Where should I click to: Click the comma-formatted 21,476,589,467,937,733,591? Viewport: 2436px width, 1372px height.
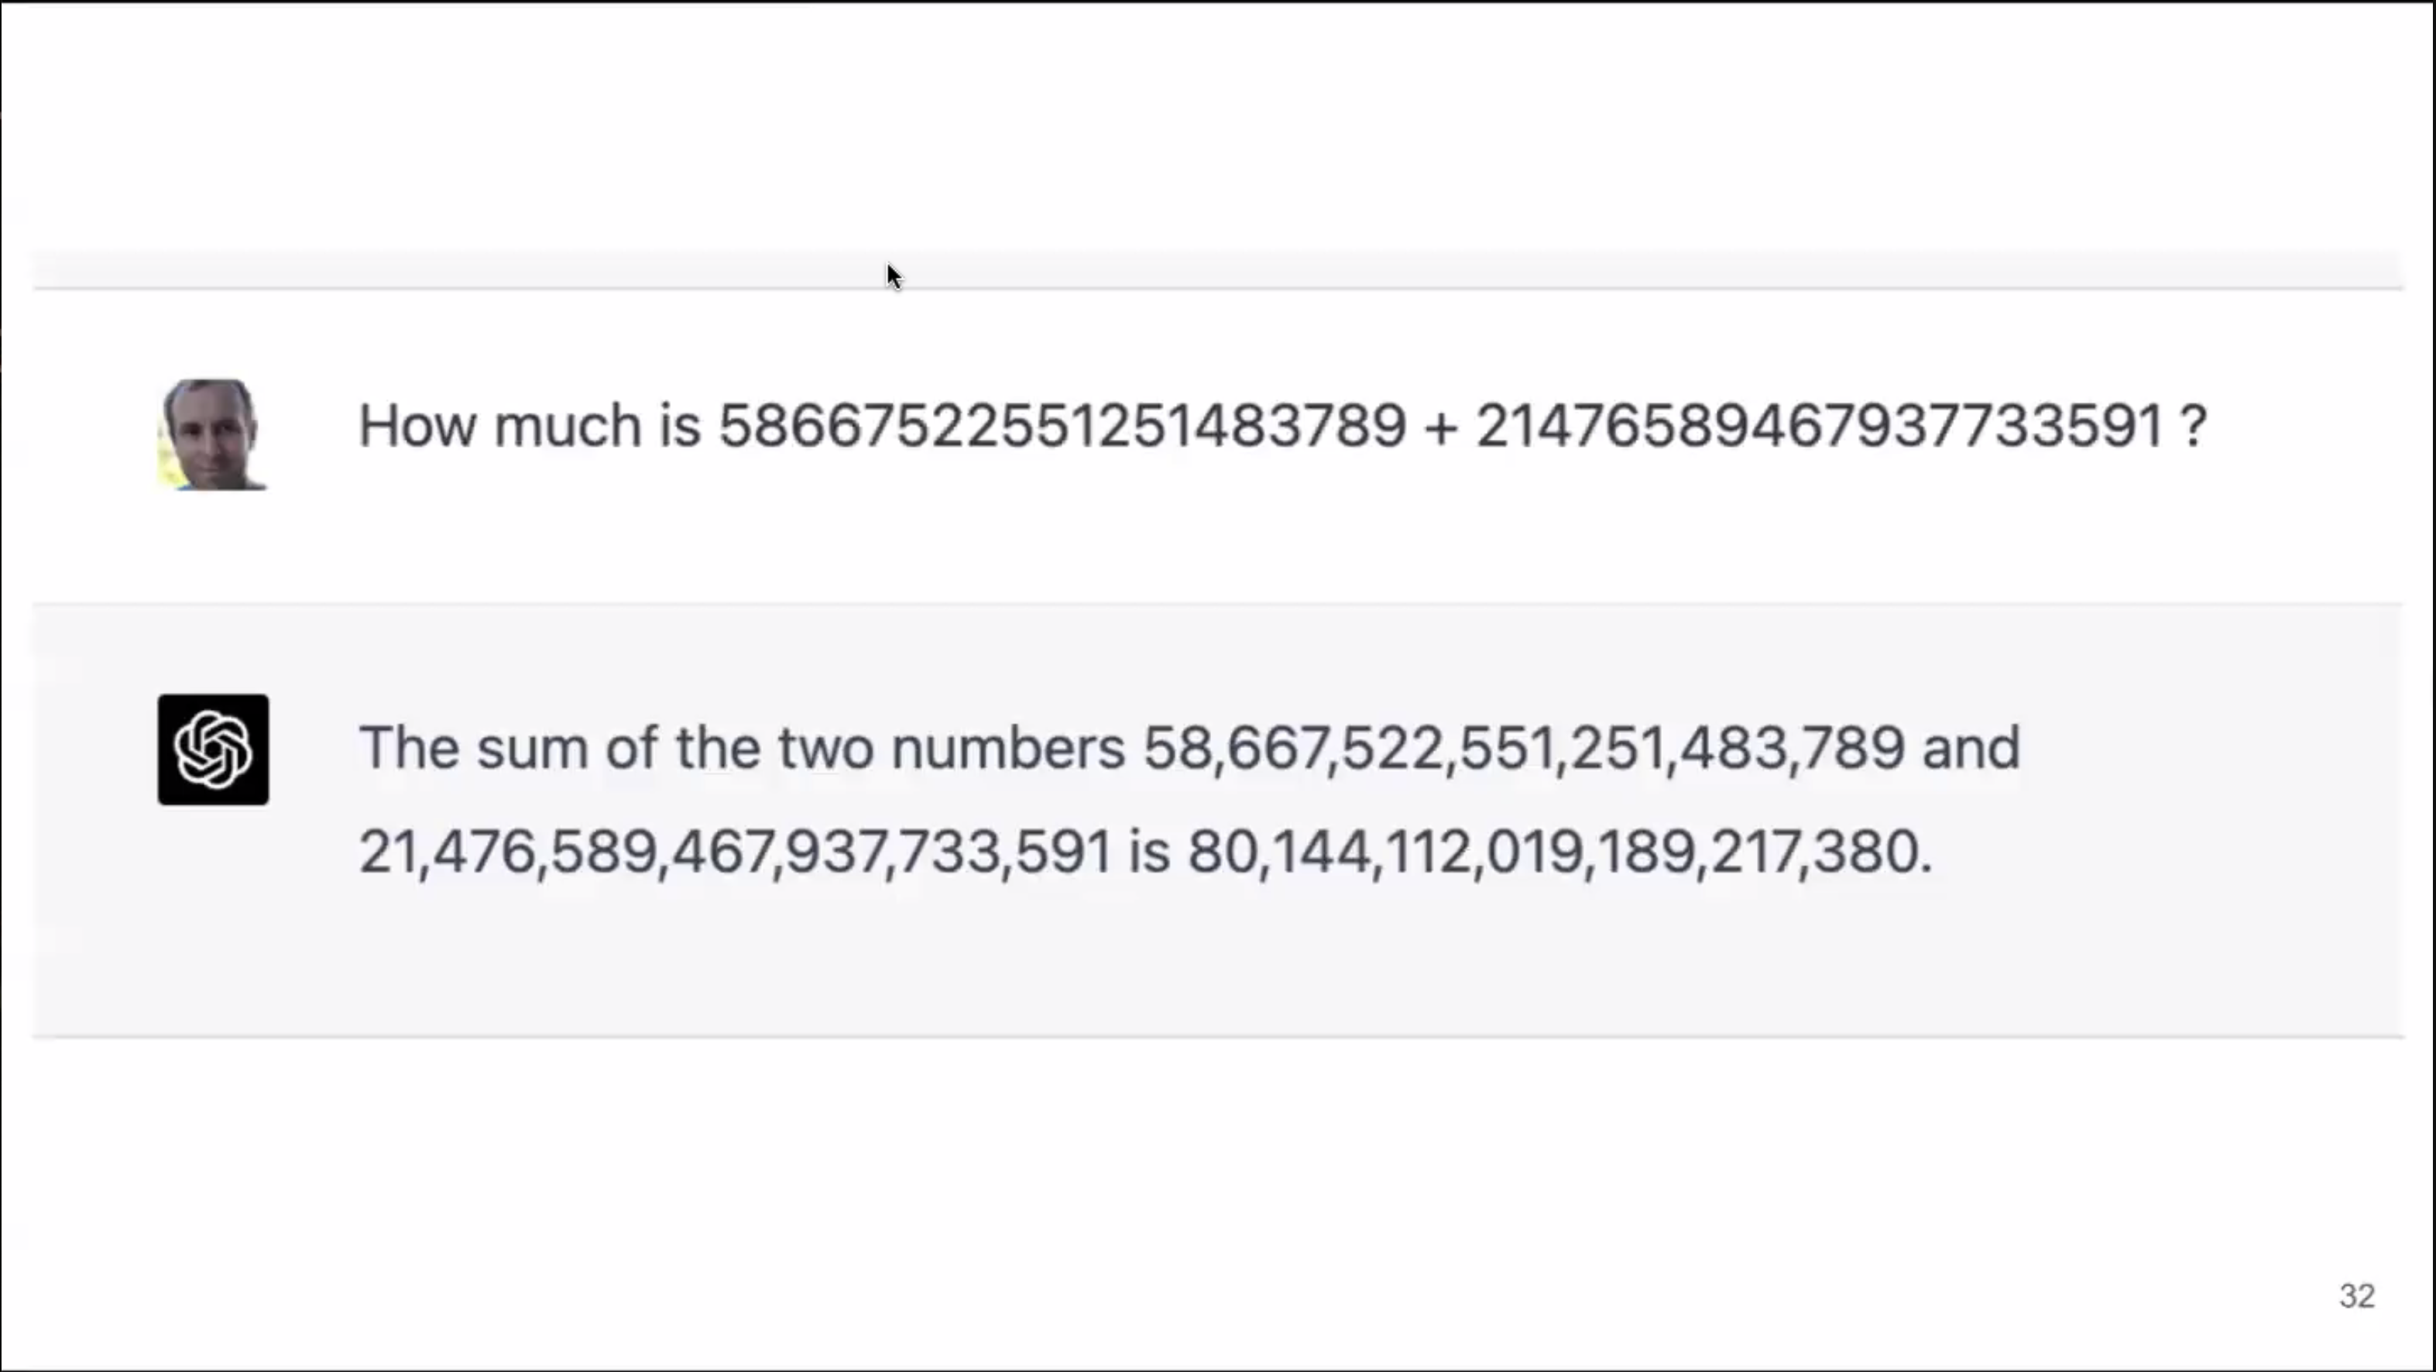736,852
